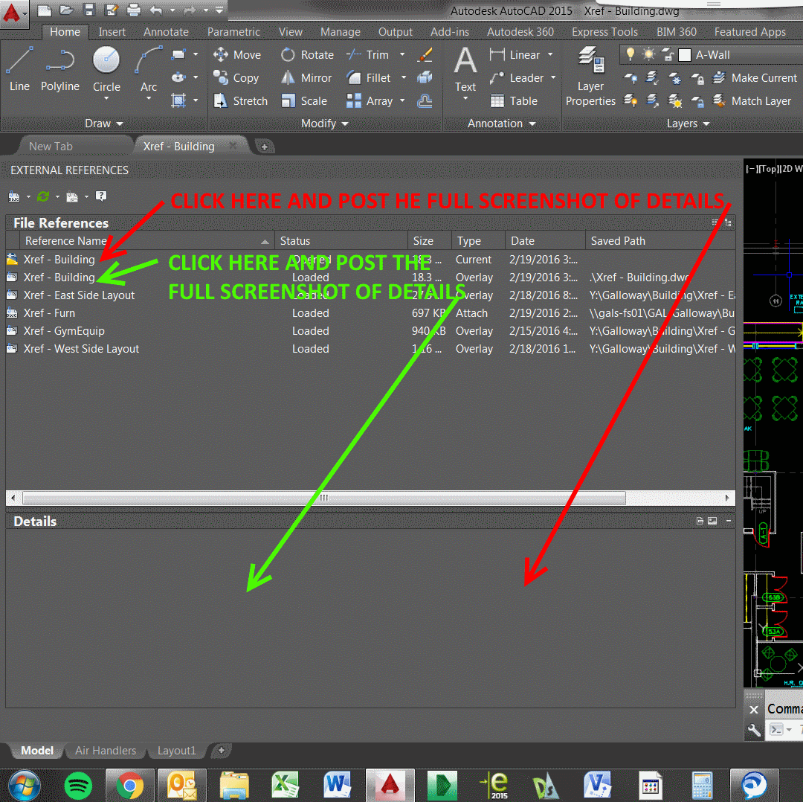Open the Insert ribbon tab
The height and width of the screenshot is (802, 803).
pos(112,32)
